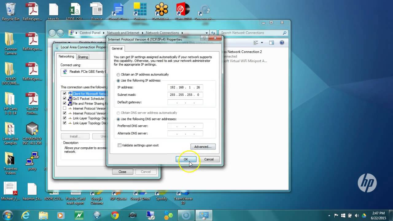Click the preview pane icon in Network Connections
Image resolution: width=393 pixels, height=221 pixels.
(271, 43)
